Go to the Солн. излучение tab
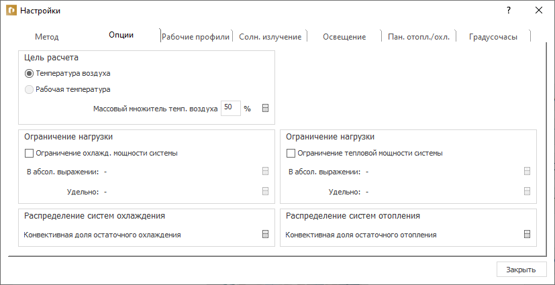This screenshot has height=285, width=555. (x=270, y=37)
